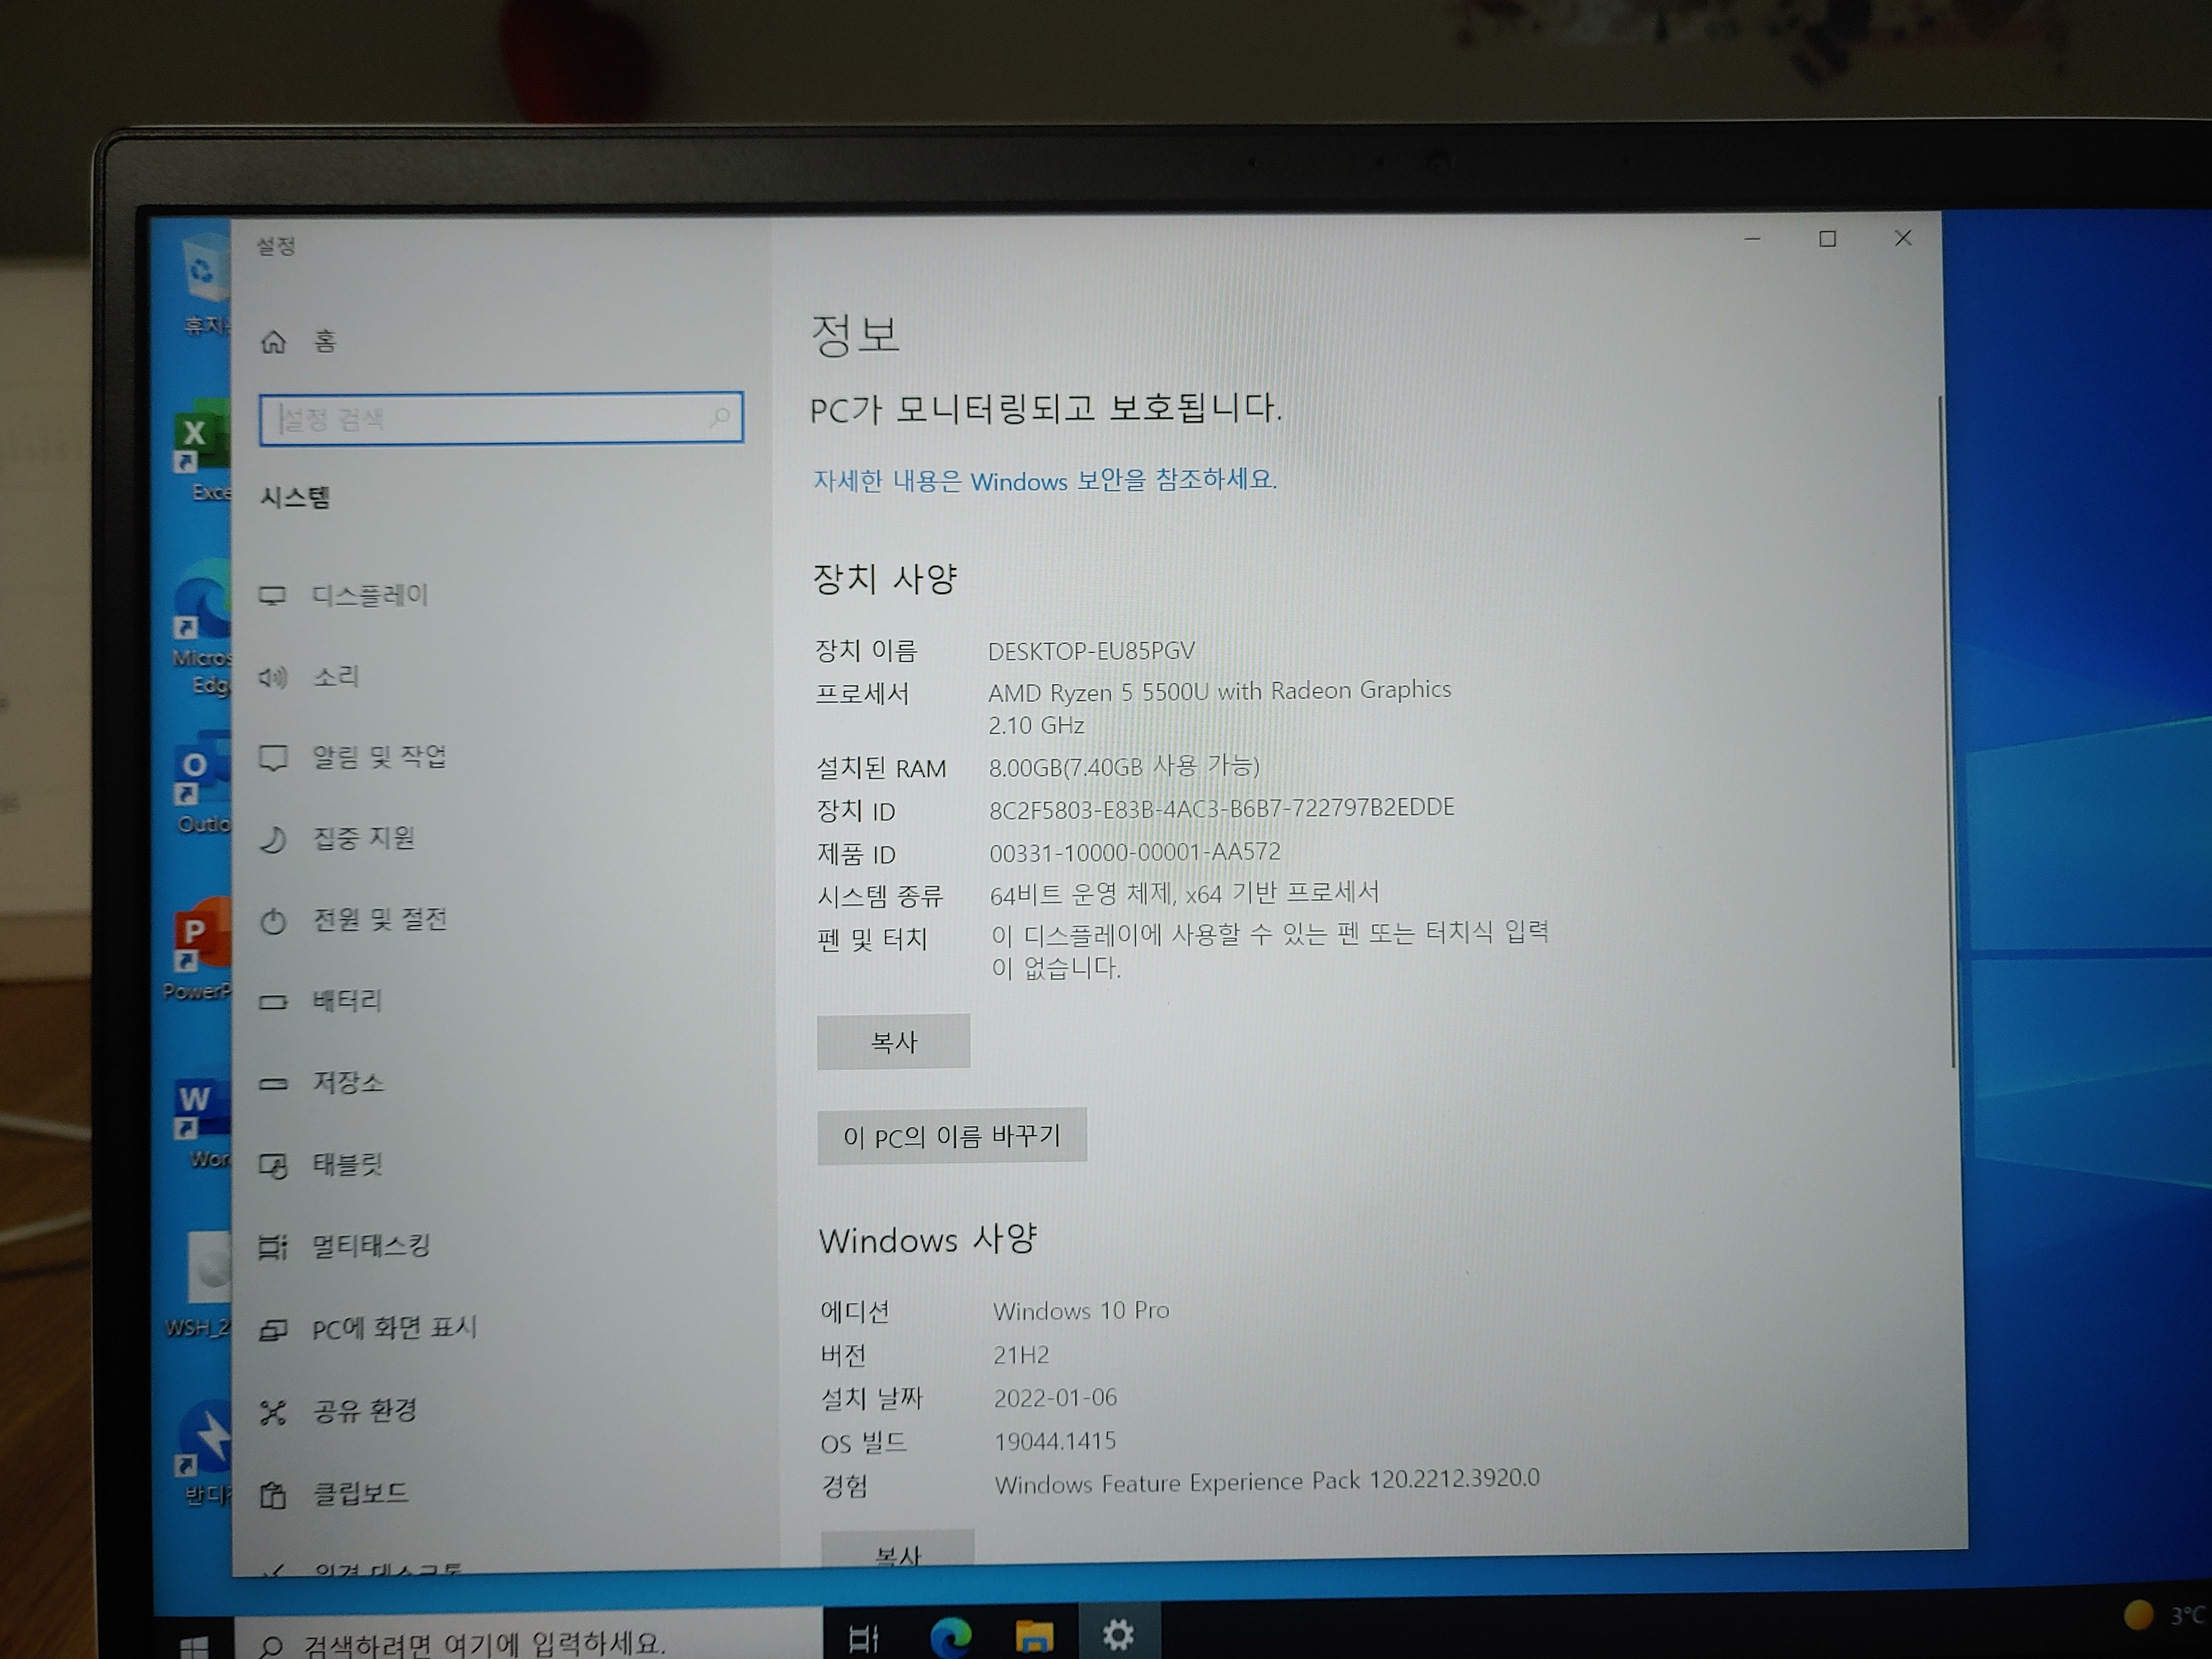
Task: Maximize the Settings window
Action: (x=1827, y=239)
